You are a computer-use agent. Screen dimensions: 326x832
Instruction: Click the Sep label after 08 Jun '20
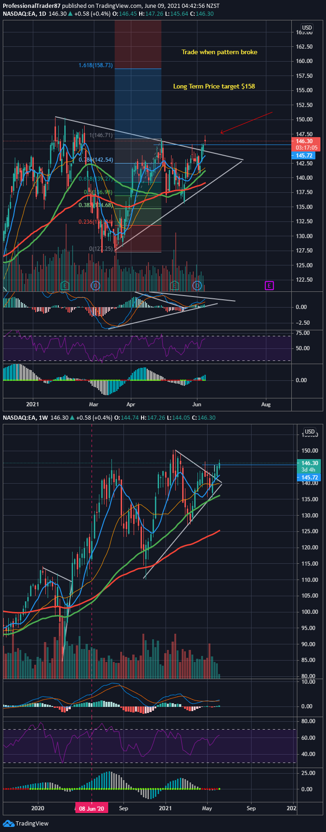(123, 808)
